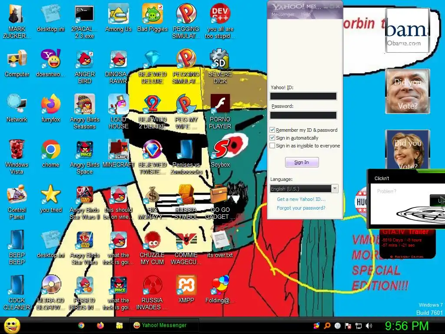Open the network tray icon
The image size is (445, 334).
[x=359, y=326]
